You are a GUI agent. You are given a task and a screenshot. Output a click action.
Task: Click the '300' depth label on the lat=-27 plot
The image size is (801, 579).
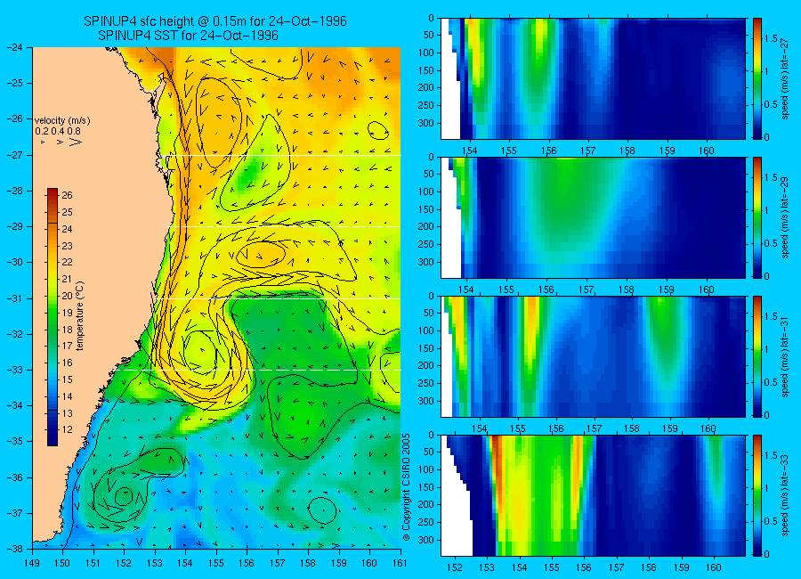[426, 123]
